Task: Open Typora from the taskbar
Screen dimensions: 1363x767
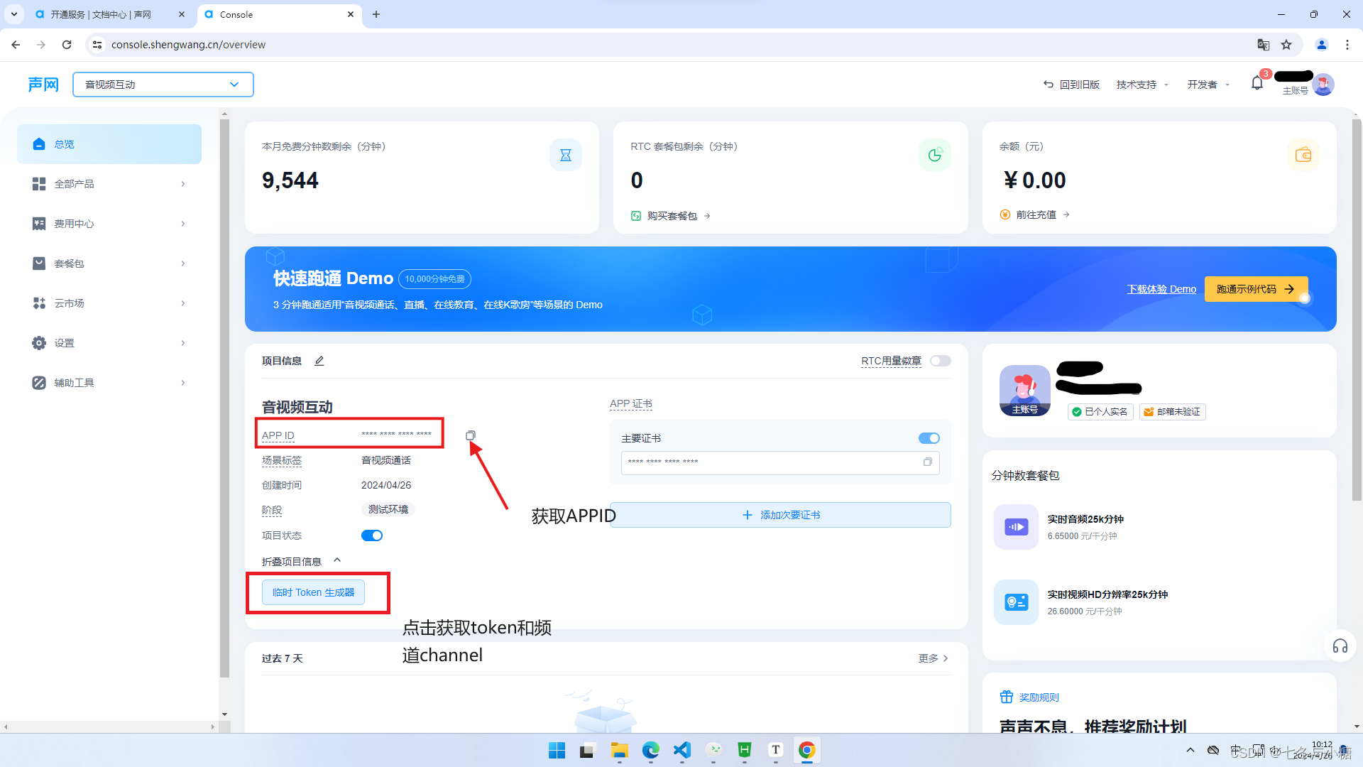Action: point(776,750)
